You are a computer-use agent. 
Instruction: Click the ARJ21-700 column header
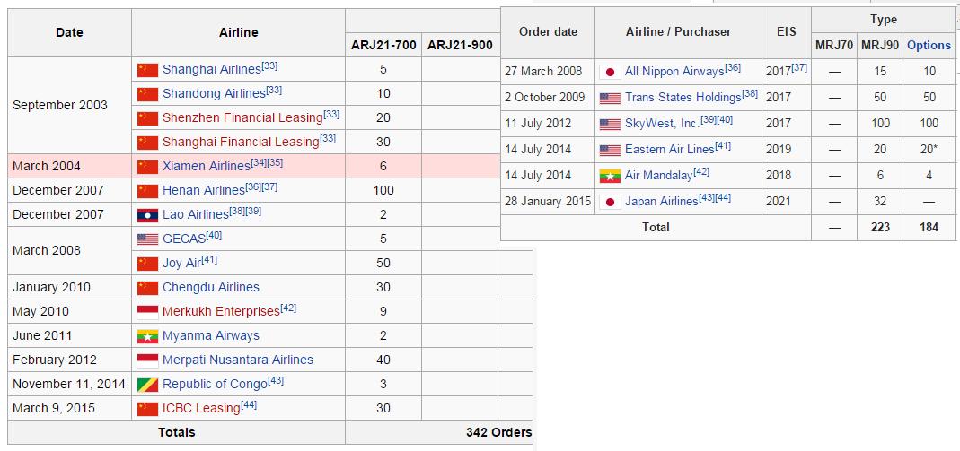(x=383, y=45)
